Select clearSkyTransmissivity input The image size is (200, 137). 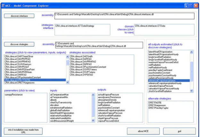[61, 103]
